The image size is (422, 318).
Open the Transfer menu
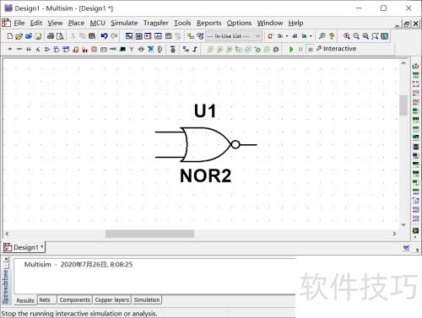(x=156, y=23)
